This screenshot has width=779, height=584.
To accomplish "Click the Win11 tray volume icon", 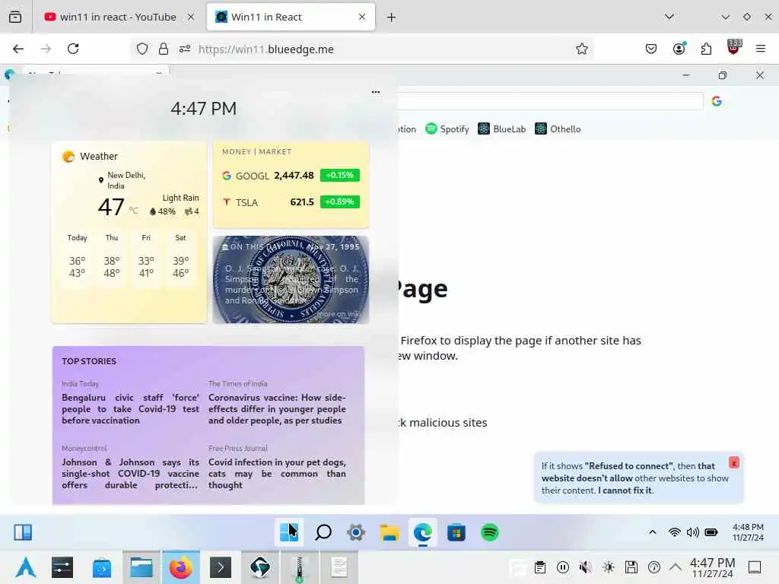I will coord(692,532).
